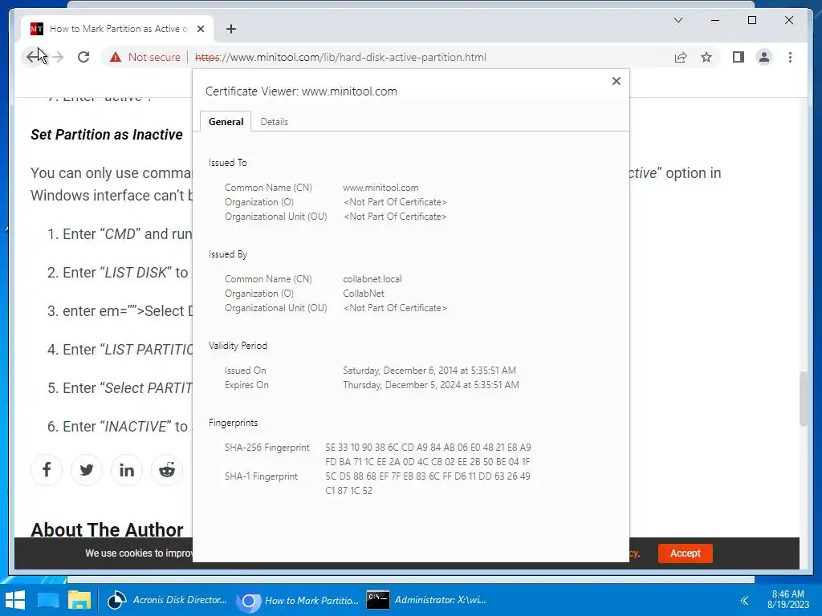Screen dimensions: 822x616
Task: Click the page vertical scrollbar thumb
Action: tap(803, 398)
